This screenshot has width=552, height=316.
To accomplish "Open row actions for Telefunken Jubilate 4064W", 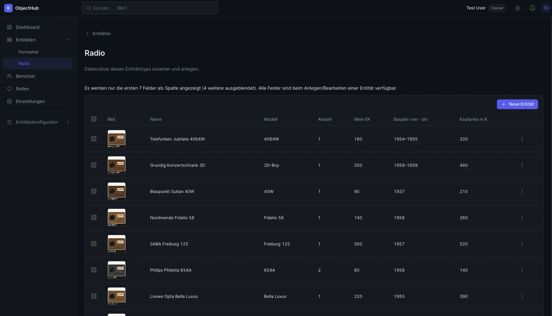I will pos(522,139).
